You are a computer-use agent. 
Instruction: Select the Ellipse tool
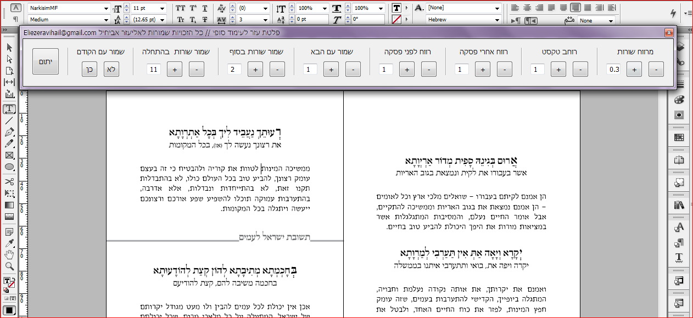click(9, 167)
